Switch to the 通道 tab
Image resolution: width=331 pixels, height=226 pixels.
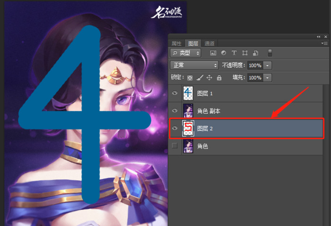[209, 43]
